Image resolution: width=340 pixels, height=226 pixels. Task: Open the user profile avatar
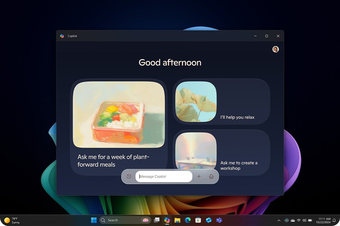(275, 49)
